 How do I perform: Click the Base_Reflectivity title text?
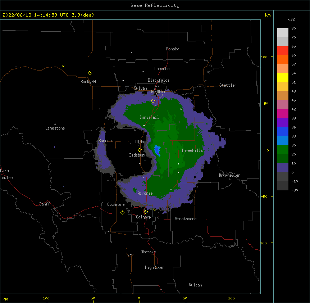(x=155, y=5)
